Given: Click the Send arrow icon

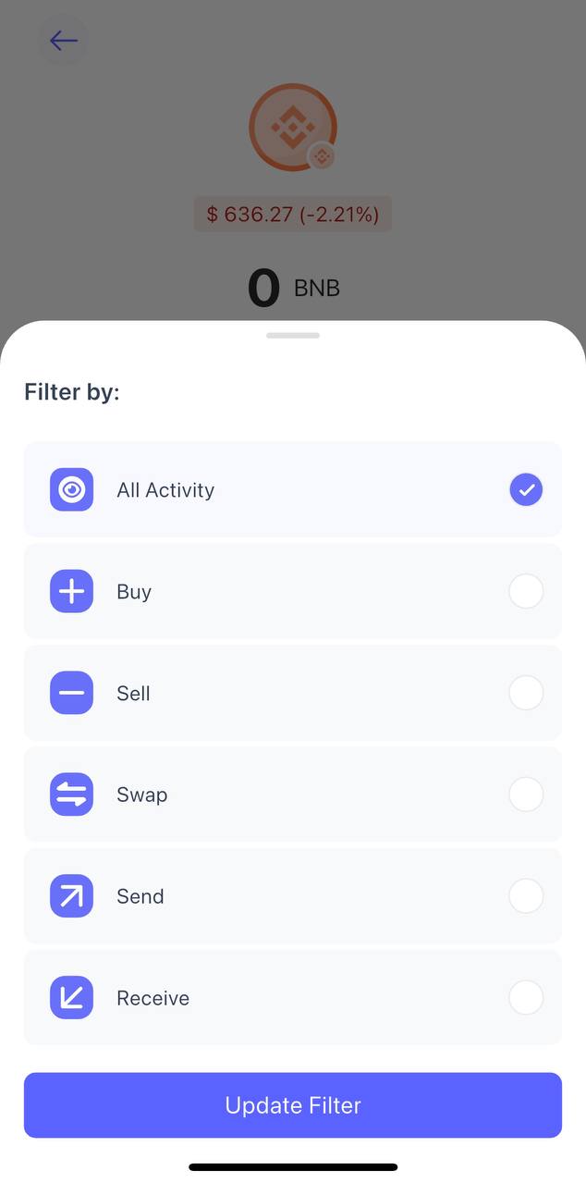Looking at the screenshot, I should click(x=71, y=895).
